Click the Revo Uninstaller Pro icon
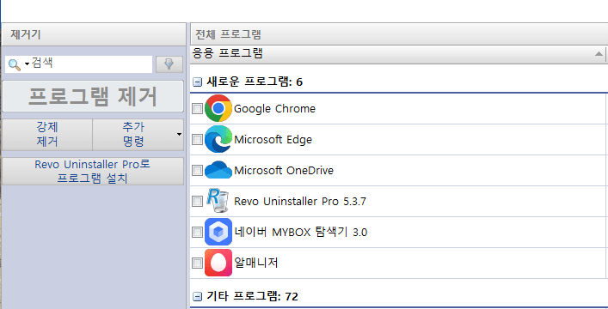This screenshot has width=608, height=309. [218, 200]
